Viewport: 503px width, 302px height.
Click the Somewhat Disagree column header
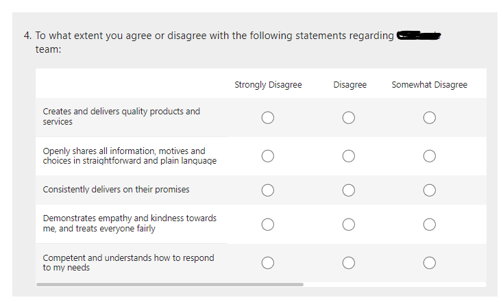point(429,85)
